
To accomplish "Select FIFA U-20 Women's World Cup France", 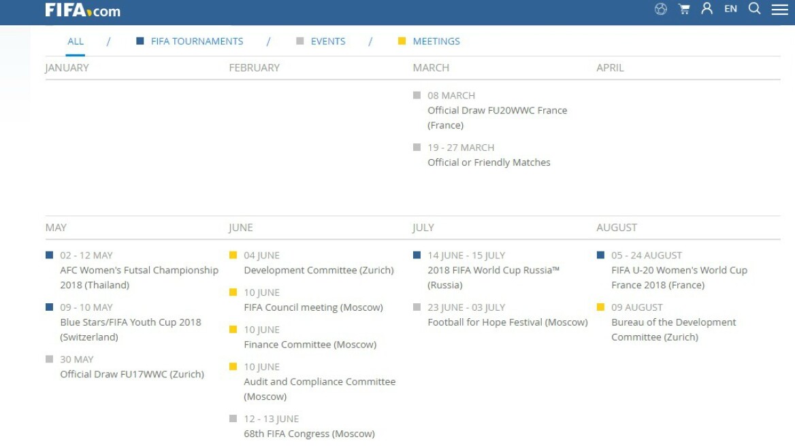I will 679,271.
